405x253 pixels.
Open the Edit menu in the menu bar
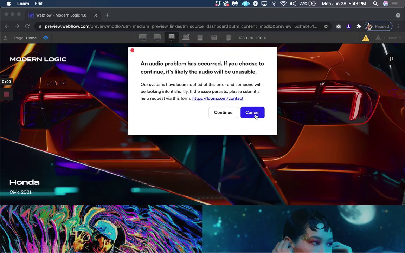39,4
